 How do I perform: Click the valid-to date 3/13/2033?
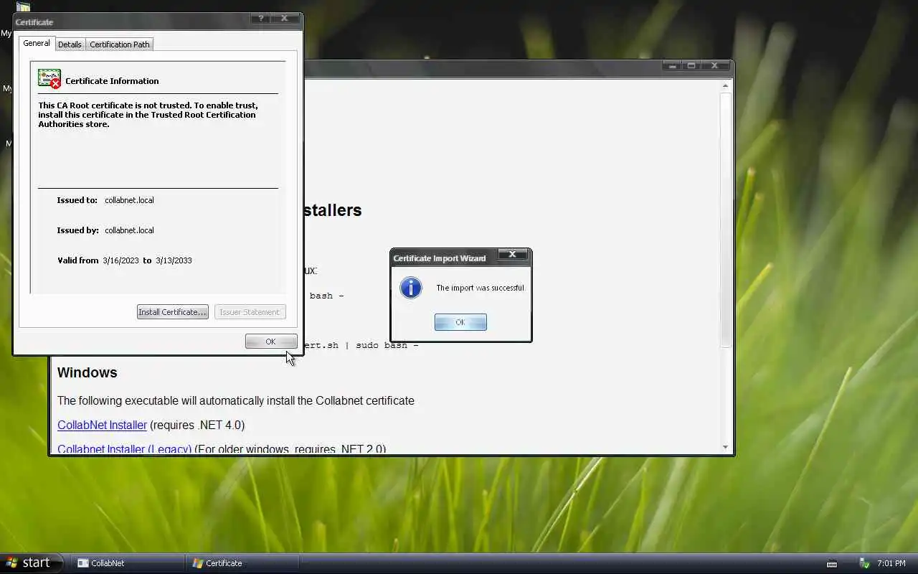(174, 260)
